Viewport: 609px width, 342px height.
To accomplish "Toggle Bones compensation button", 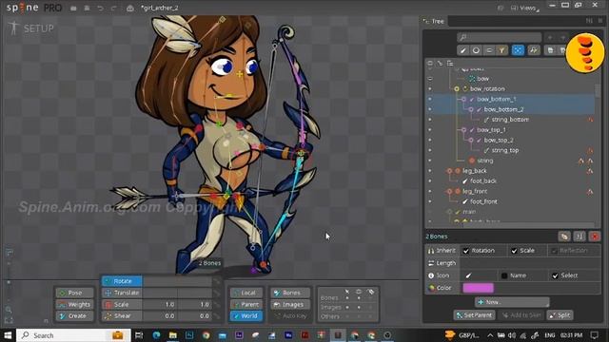I will (290, 293).
